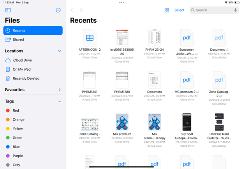Open PHRM 23-24 document thumbnail

point(154,38)
